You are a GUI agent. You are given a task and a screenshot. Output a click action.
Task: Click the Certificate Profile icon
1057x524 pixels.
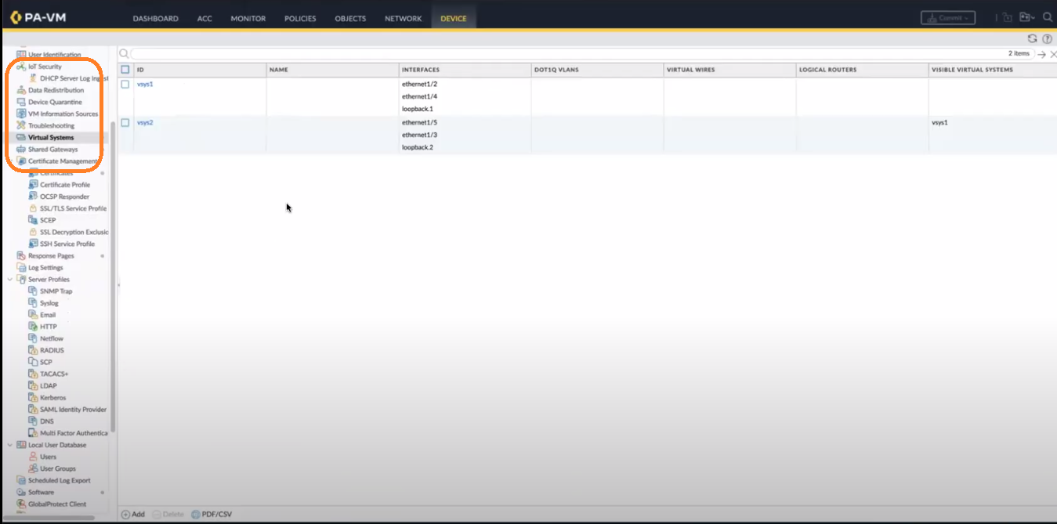33,185
